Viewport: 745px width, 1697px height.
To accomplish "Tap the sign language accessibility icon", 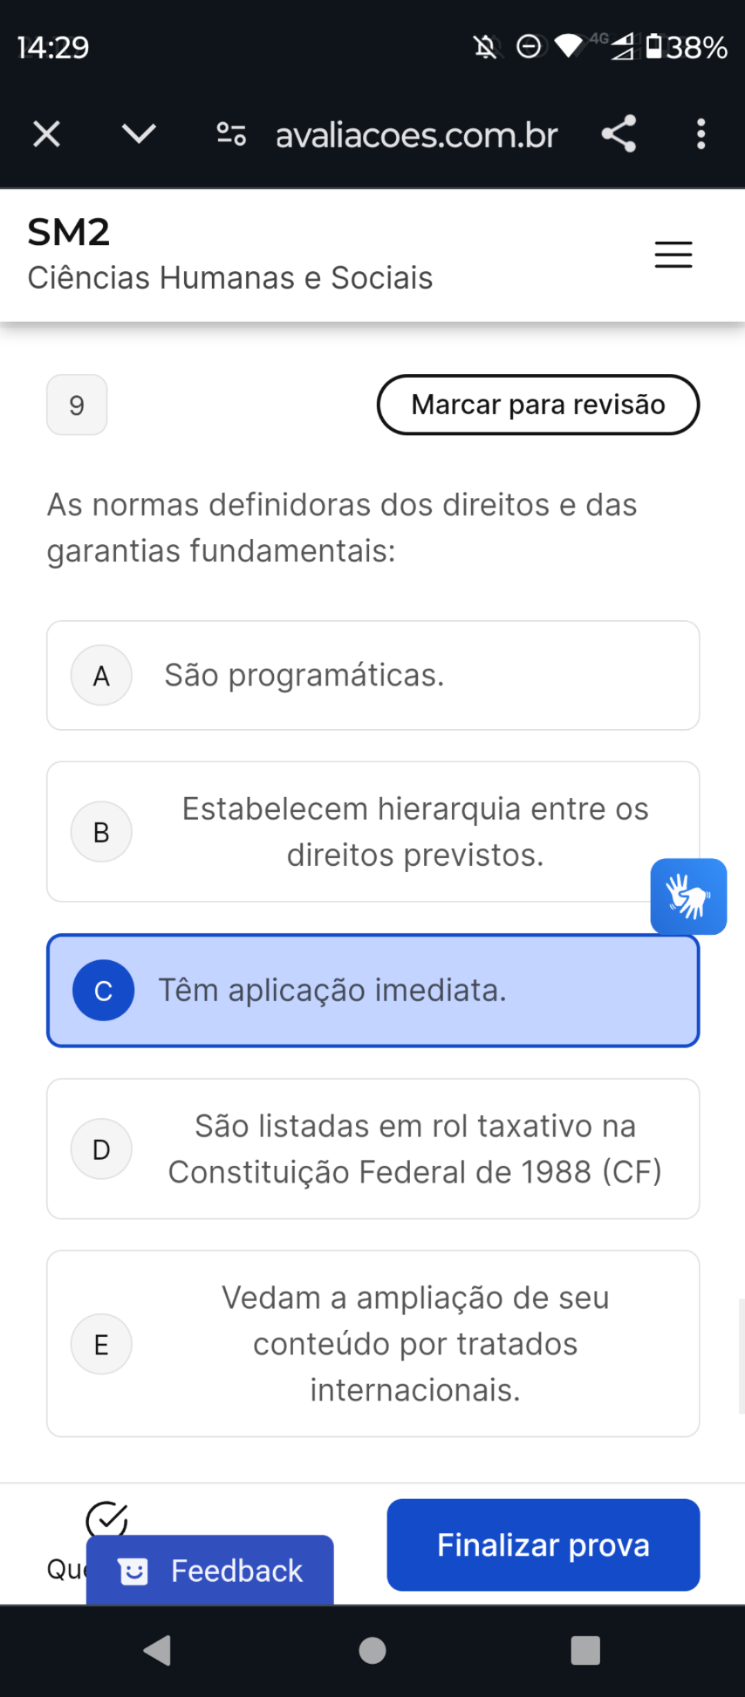I will click(x=688, y=896).
